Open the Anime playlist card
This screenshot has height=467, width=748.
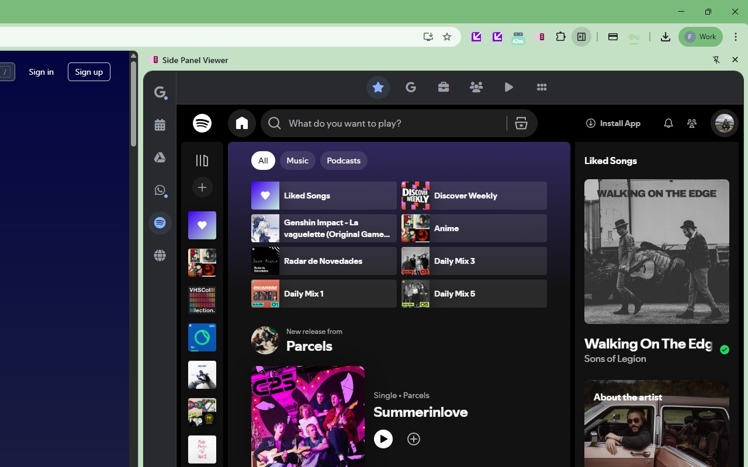474,228
